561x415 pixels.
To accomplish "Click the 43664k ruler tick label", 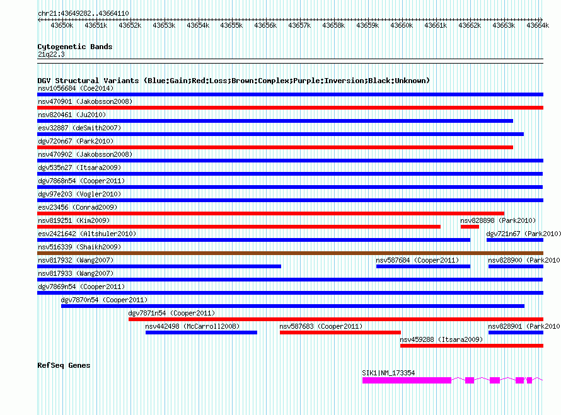I will (538, 25).
